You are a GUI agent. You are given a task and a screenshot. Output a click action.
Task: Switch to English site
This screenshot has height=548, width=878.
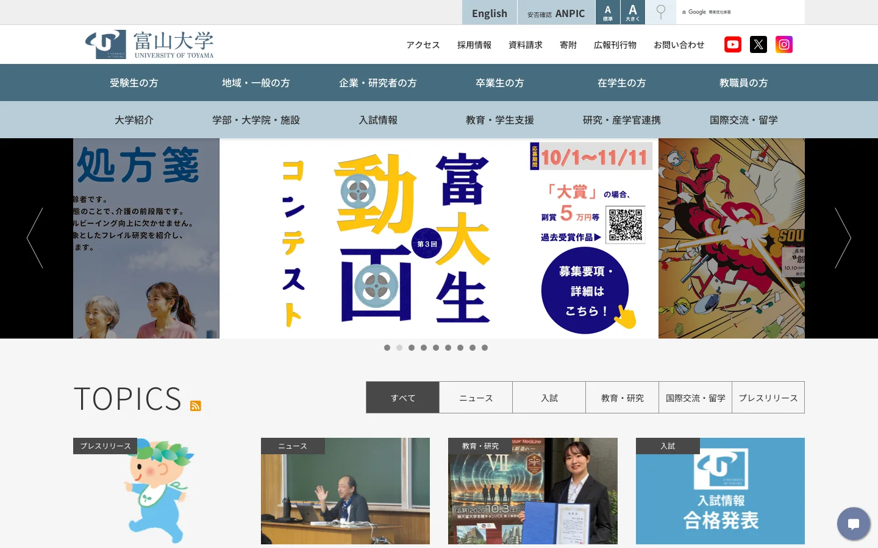click(490, 12)
